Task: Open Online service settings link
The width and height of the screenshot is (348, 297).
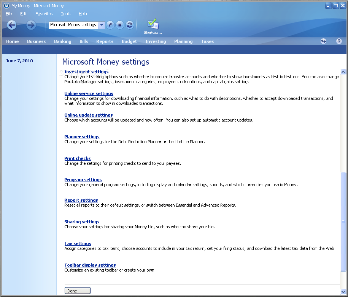Action: tap(89, 93)
